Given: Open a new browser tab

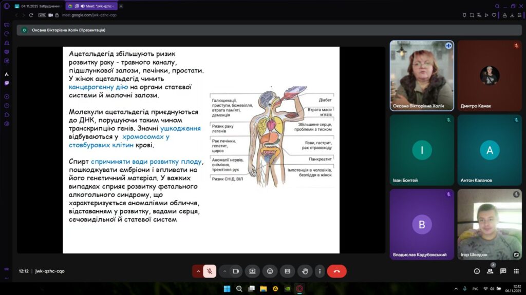Looking at the screenshot, I should tap(121, 6).
